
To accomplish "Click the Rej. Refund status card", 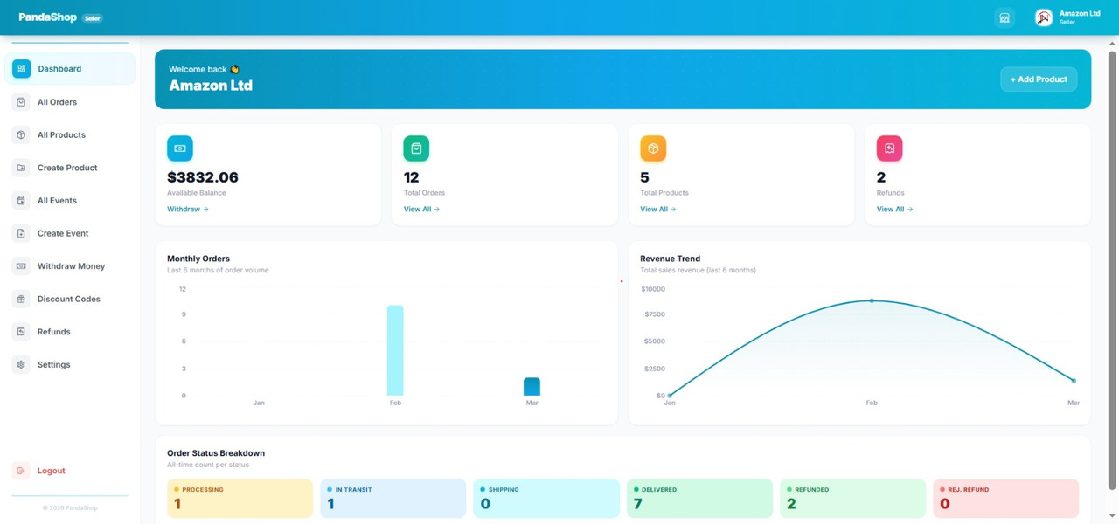I will click(1006, 499).
